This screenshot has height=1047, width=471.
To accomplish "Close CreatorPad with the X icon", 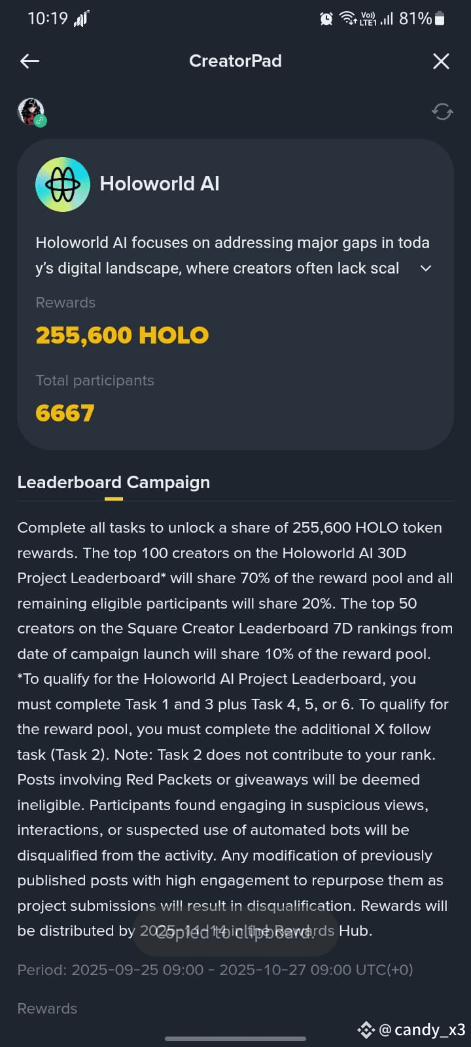I will 441,61.
